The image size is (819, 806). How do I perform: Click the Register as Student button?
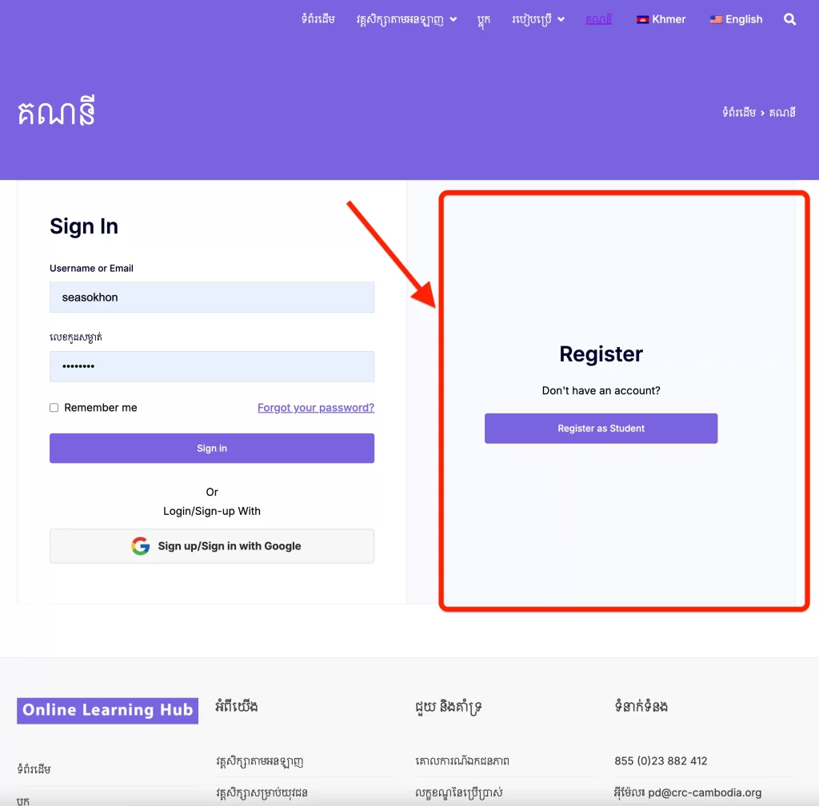pos(601,429)
